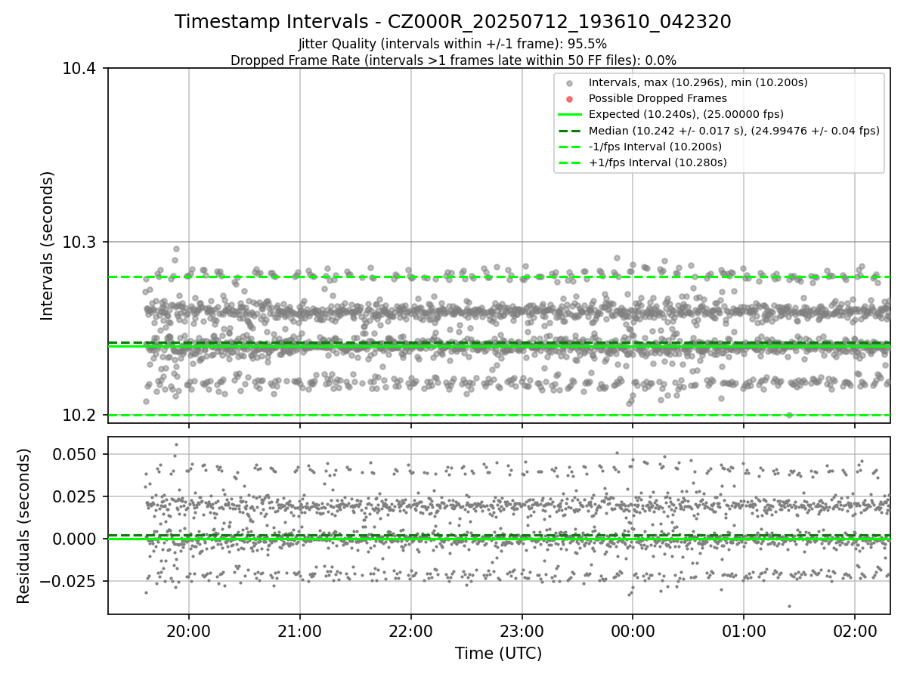Click the 'Residuals (seconds)' y-axis label
Viewport: 907px width, 680px height.
tap(24, 526)
